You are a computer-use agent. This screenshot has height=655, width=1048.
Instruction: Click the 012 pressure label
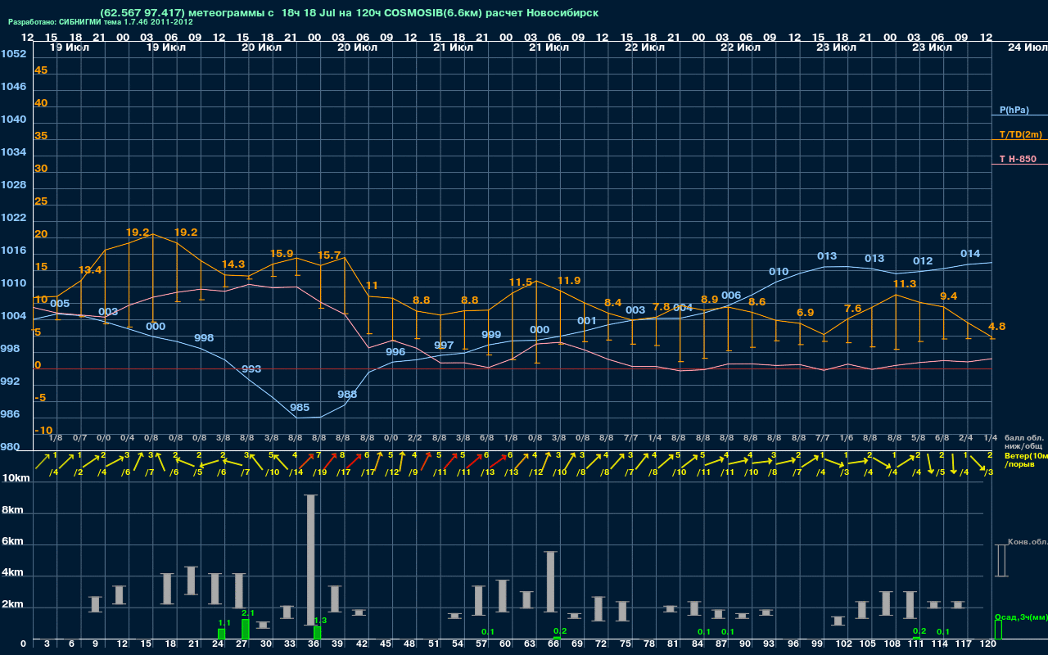coord(923,261)
